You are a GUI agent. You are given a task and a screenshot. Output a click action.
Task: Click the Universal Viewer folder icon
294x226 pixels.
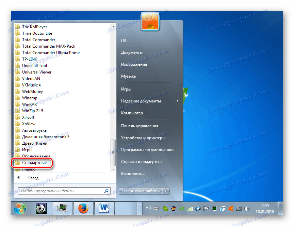tap(17, 72)
